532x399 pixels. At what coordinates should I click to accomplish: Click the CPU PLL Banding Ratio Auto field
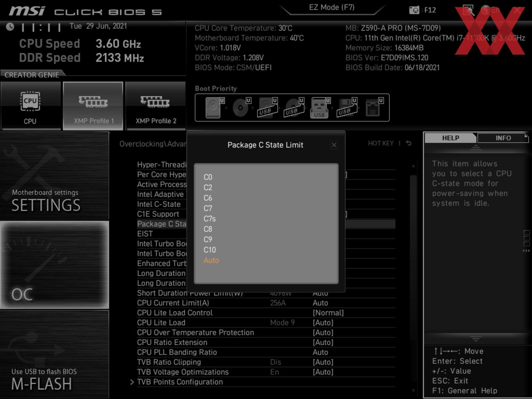coord(320,352)
